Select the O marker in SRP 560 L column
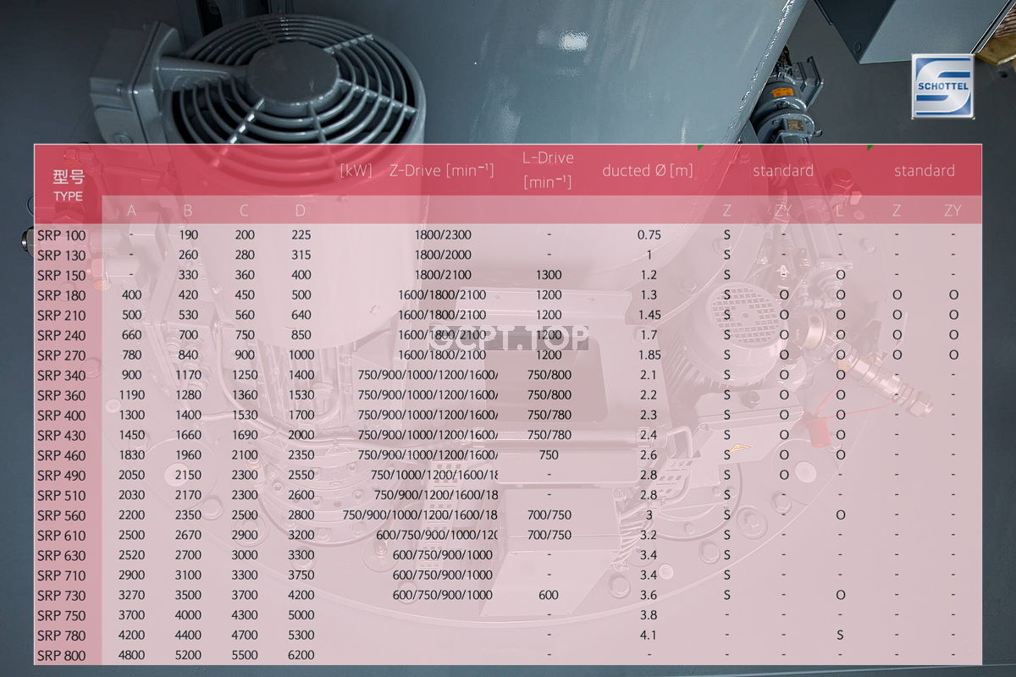This screenshot has height=677, width=1016. click(839, 515)
